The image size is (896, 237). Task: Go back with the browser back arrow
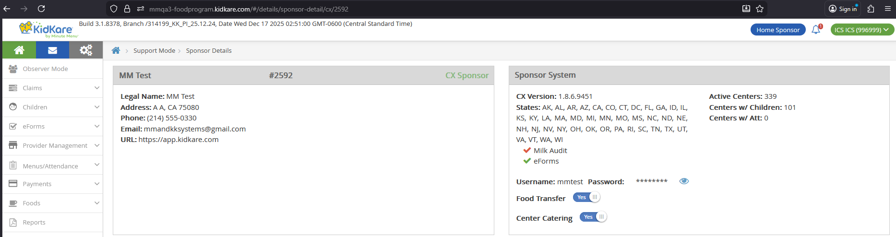coord(7,9)
